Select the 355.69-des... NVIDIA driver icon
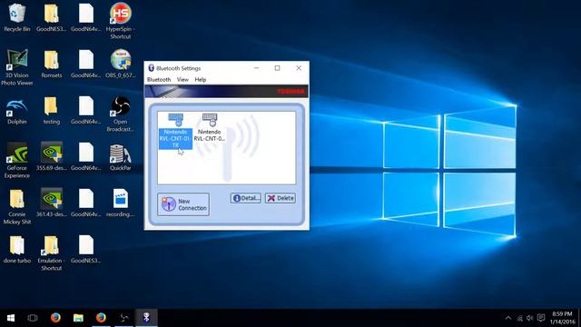This screenshot has height=327, width=581. 52,156
